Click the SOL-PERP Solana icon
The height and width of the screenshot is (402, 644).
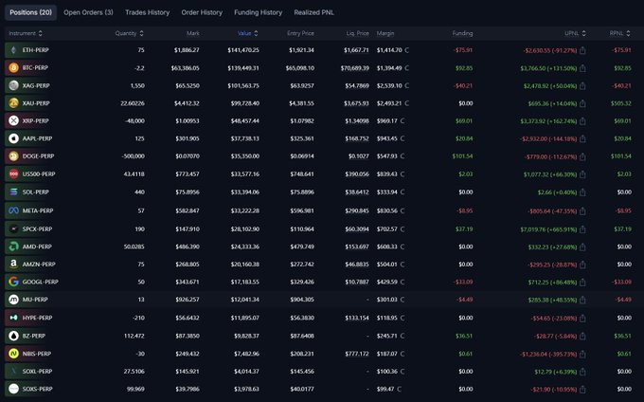coord(13,192)
